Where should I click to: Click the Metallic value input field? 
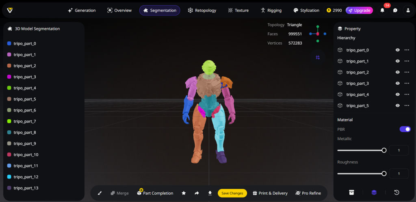click(x=399, y=150)
